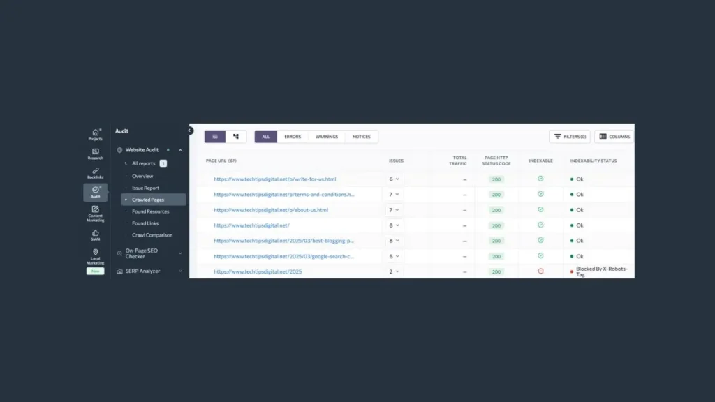Open Found Resources item
This screenshot has width=715, height=402.
point(151,211)
